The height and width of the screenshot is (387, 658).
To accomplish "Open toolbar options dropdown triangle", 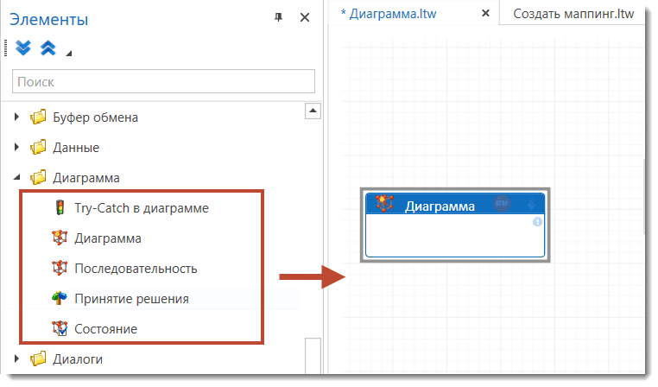I will click(69, 54).
